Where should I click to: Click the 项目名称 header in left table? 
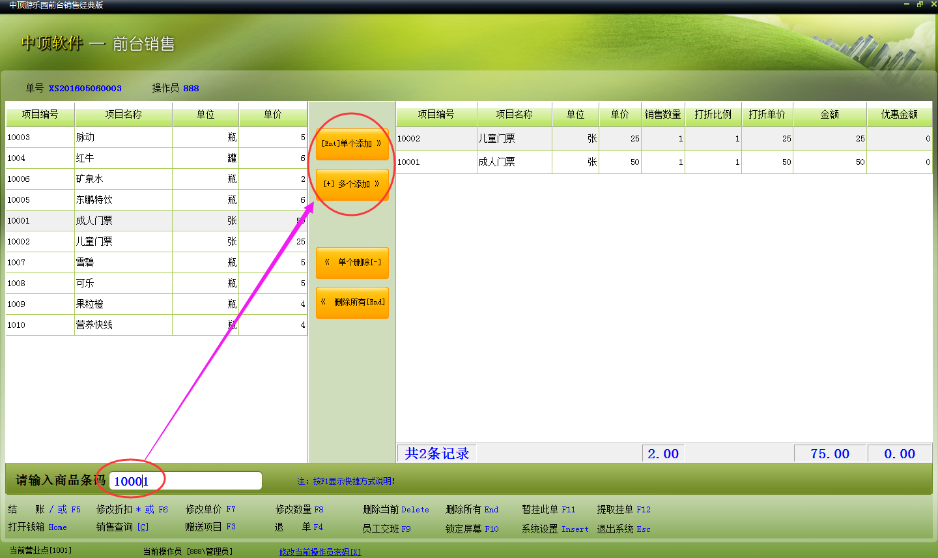(x=123, y=114)
